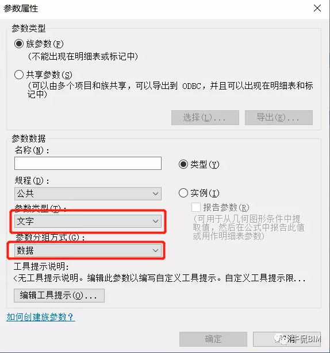The image size is (330, 353).
Task: Follow the 如何创建族参数? help link
Action: [40, 317]
